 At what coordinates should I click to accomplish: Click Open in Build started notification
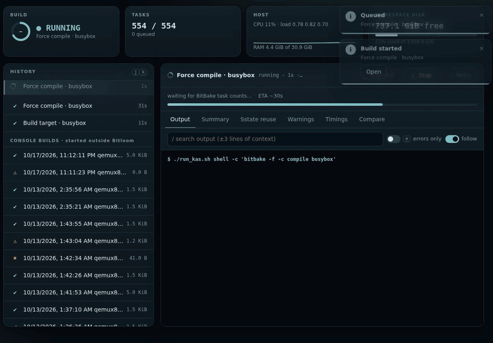click(373, 72)
